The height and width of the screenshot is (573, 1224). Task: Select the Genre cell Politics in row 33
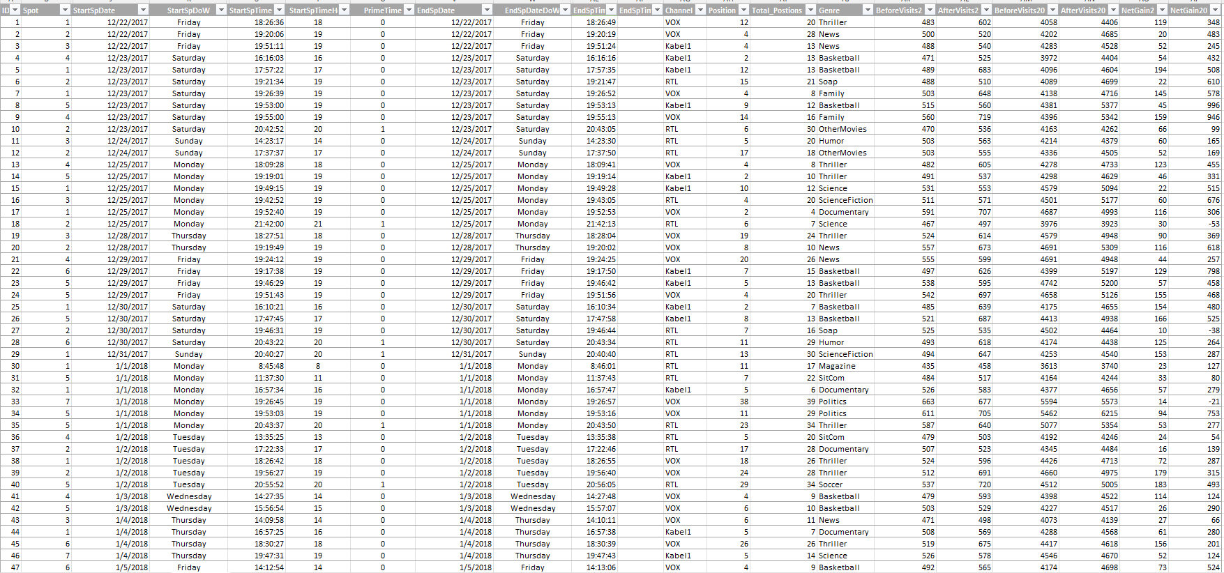(x=845, y=402)
